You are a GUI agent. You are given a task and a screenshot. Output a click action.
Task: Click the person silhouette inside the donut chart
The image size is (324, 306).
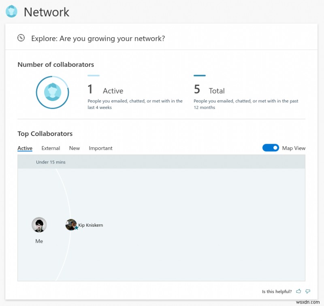(52, 92)
